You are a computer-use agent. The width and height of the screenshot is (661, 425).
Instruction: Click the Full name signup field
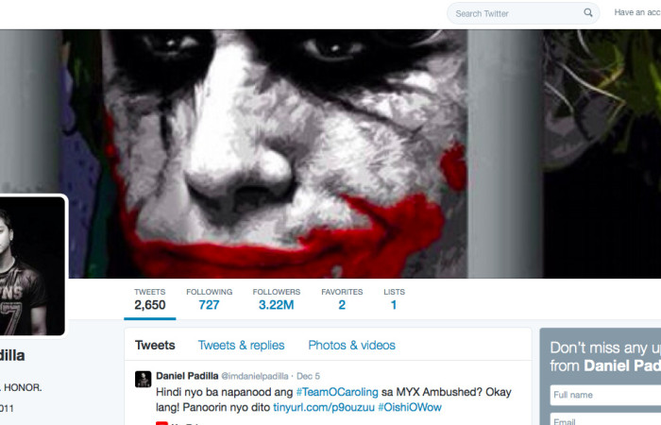tap(605, 395)
